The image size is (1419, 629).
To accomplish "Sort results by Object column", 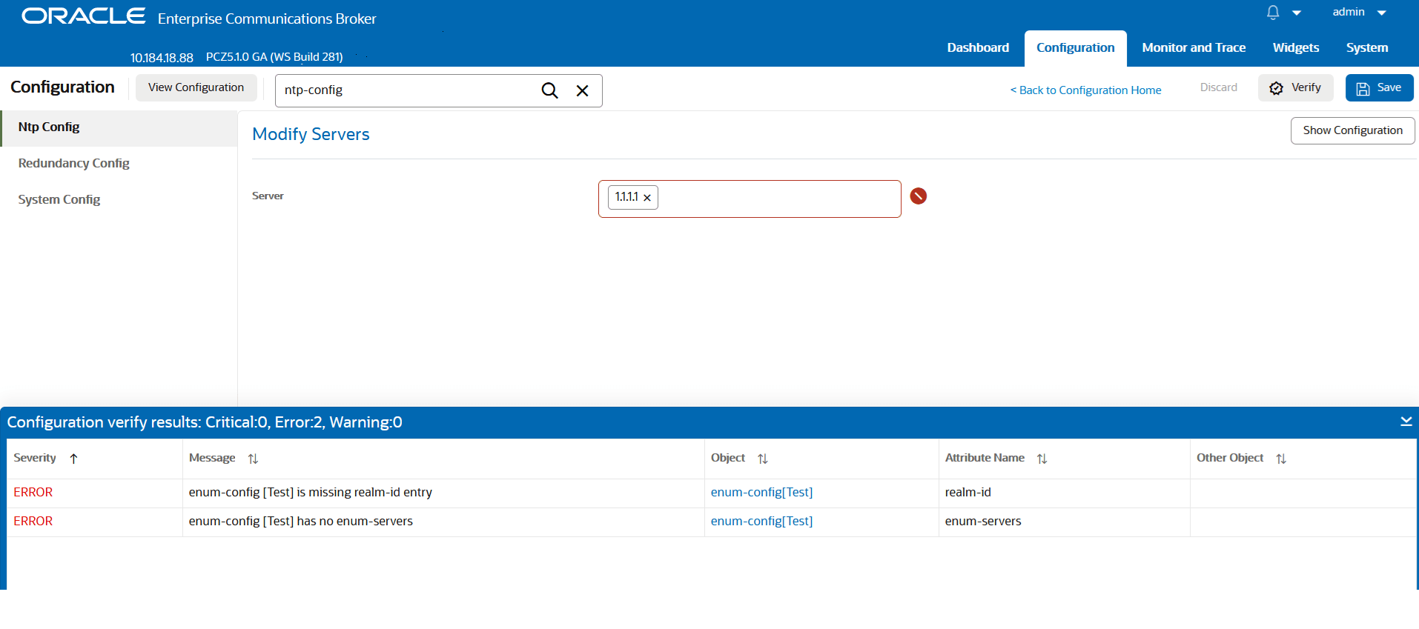I will pyautogui.click(x=763, y=459).
